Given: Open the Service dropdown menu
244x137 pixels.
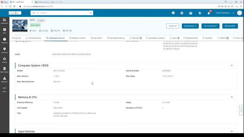Looking at the screenshot, I should [190, 26].
